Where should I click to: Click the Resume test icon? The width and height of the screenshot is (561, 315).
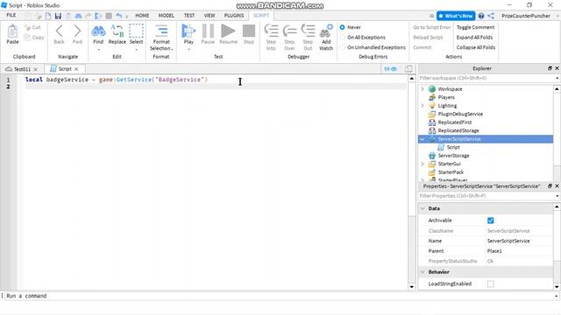pyautogui.click(x=228, y=31)
